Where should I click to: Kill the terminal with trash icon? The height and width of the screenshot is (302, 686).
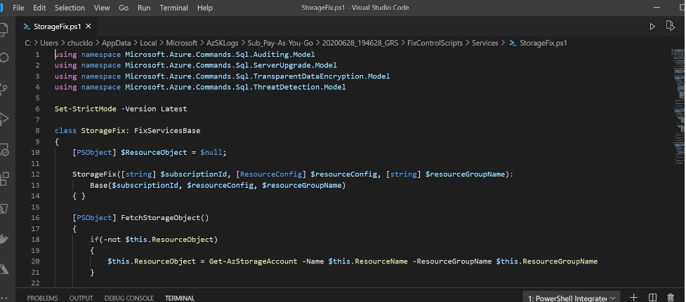click(671, 298)
